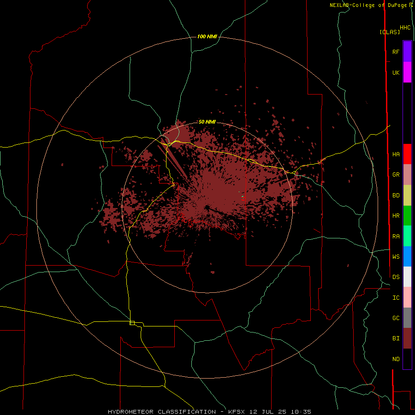Click the GC legend label

[396, 318]
